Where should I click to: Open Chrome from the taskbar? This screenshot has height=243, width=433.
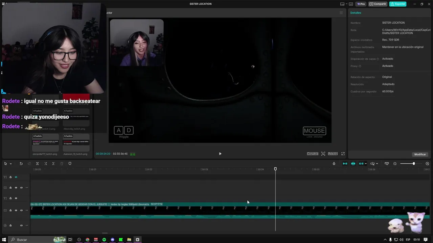coord(88,240)
